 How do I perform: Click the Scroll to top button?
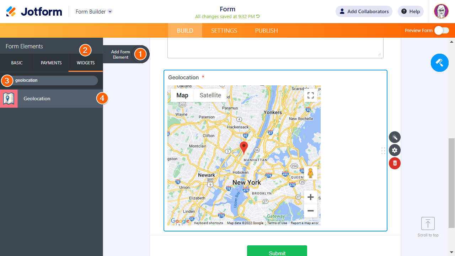[428, 227]
